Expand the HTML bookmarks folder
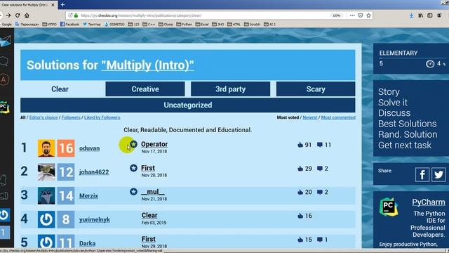Viewport: 449px width, 253px height. pyautogui.click(x=234, y=25)
